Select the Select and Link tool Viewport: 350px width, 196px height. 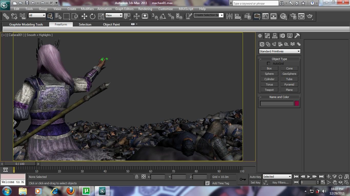[6, 16]
